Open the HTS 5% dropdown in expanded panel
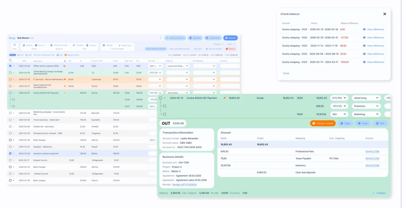Screen dimensions: 402x208 pyautogui.click(x=339, y=106)
